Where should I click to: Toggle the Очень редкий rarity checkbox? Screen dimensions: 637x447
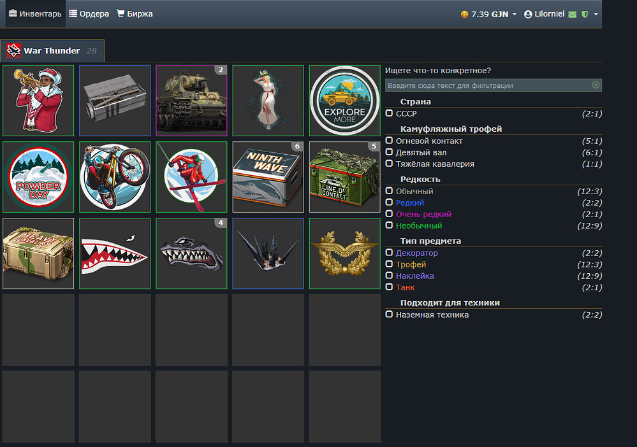pos(389,214)
